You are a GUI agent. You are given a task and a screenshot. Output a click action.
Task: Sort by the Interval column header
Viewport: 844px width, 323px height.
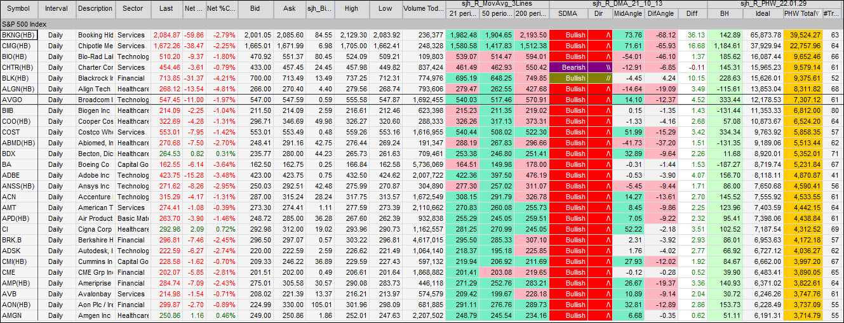[x=57, y=9]
